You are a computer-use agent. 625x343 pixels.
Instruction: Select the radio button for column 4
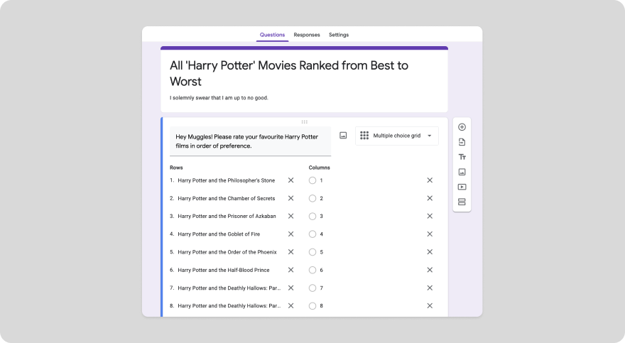click(x=312, y=234)
